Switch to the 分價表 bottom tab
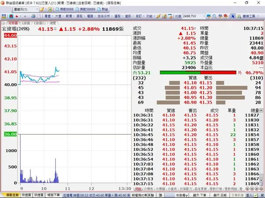Image resolution: width=265 pixels, height=198 pixels. (148, 189)
